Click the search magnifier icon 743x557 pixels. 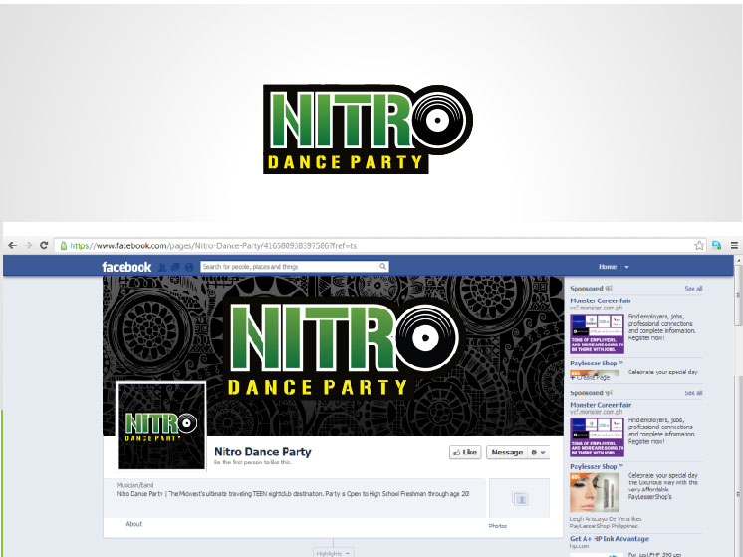[x=382, y=266]
